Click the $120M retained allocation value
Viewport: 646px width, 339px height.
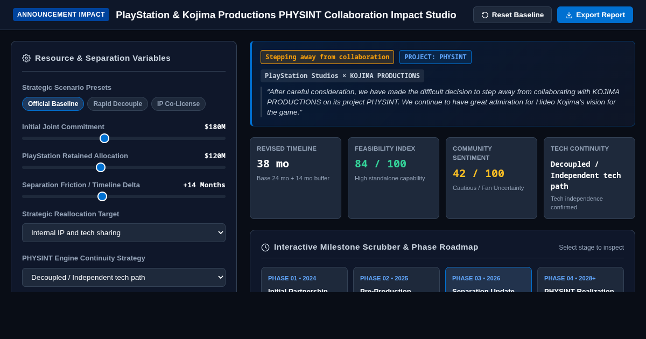click(x=215, y=156)
